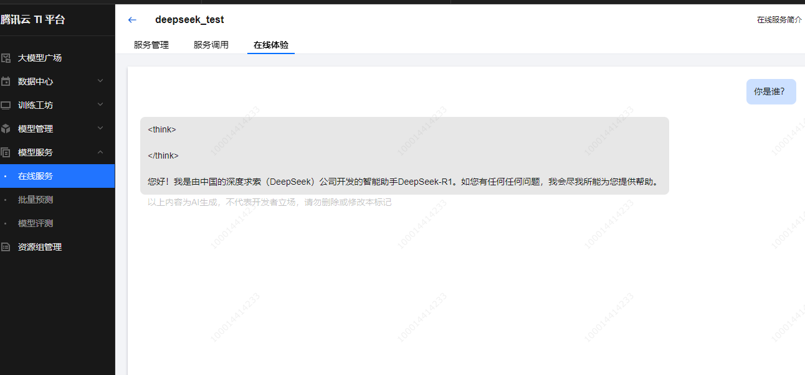Select the 在线体验 tab
This screenshot has width=805, height=375.
pos(271,45)
